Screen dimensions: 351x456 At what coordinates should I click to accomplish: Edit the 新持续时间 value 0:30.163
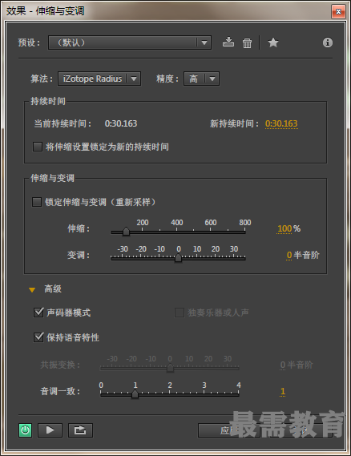281,123
